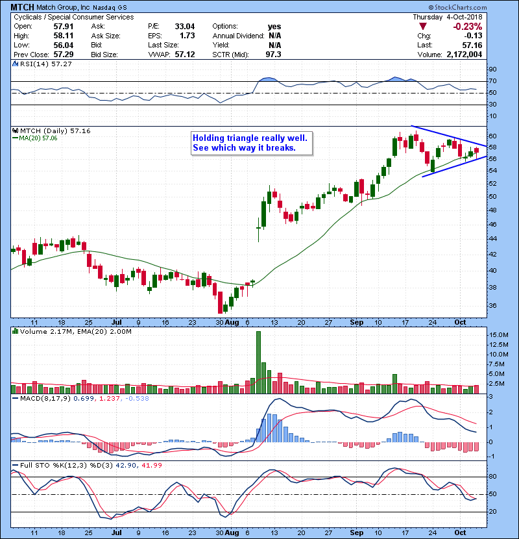This screenshot has width=519, height=539.
Task: Select the High value 58.11
Action: tap(63, 36)
